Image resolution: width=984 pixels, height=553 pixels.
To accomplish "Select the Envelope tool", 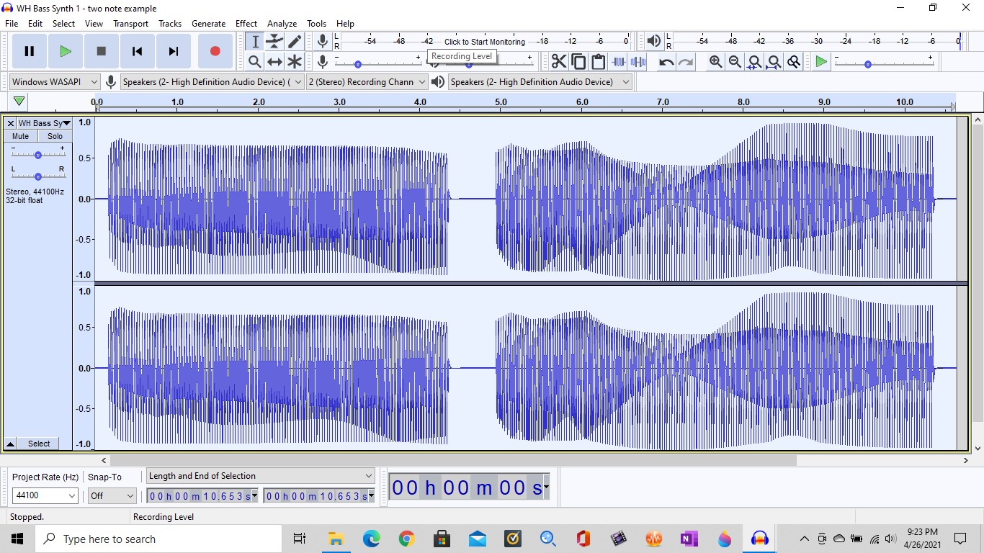I will 274,42.
